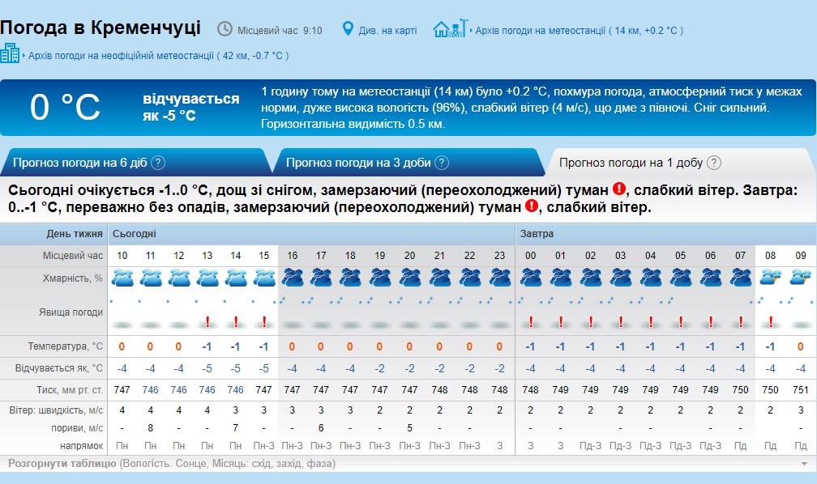Click the unofficial weather station building icon
The height and width of the screenshot is (484, 817).
[11, 54]
